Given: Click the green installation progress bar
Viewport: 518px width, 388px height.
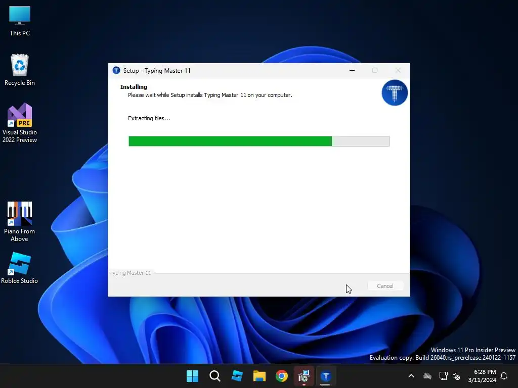Looking at the screenshot, I should point(258,141).
